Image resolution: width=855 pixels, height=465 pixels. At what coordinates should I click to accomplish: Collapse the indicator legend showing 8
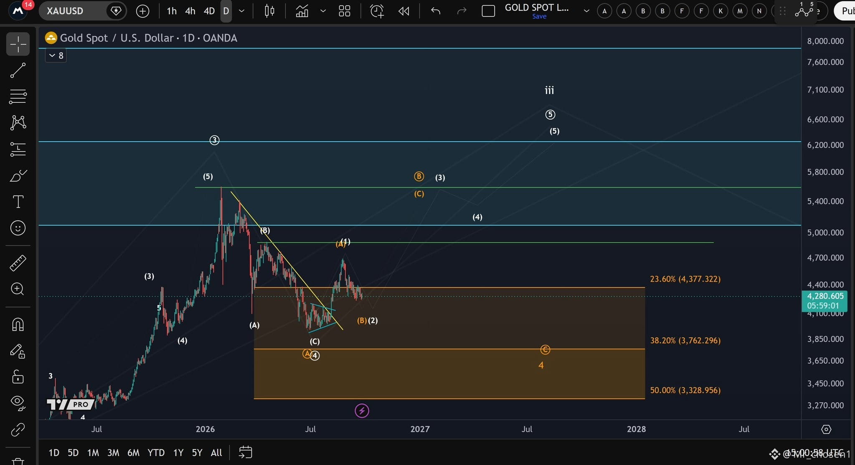tap(56, 55)
